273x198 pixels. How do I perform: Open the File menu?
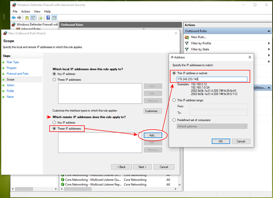pyautogui.click(x=15, y=12)
